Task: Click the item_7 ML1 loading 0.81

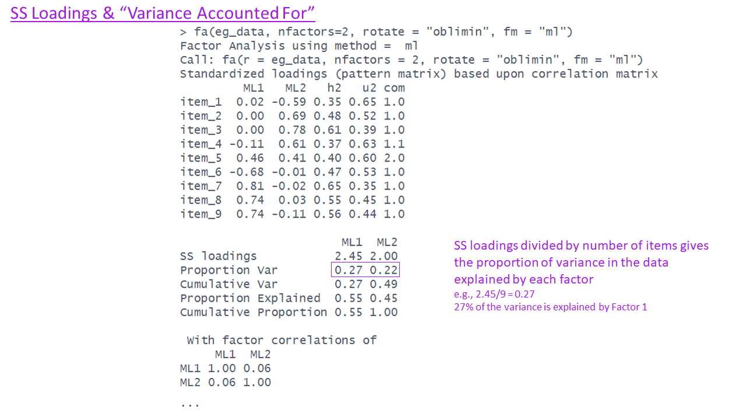Action: (x=250, y=186)
